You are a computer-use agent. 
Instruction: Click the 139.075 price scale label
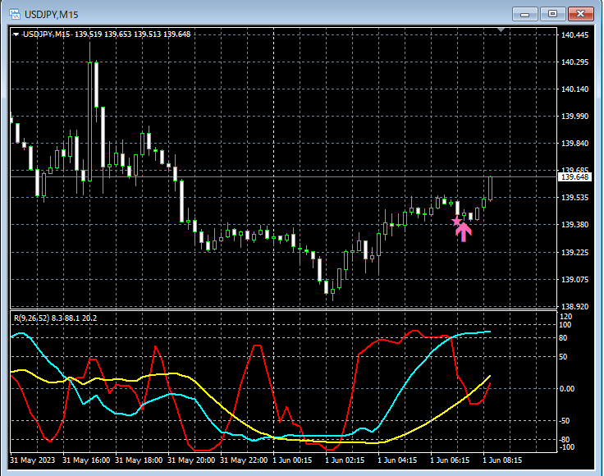click(574, 279)
